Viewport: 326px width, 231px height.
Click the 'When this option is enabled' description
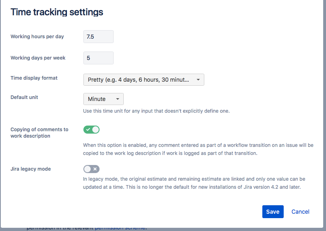[x=198, y=149]
